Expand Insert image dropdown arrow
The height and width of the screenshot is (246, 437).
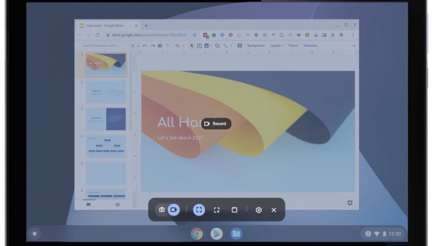pos(211,46)
